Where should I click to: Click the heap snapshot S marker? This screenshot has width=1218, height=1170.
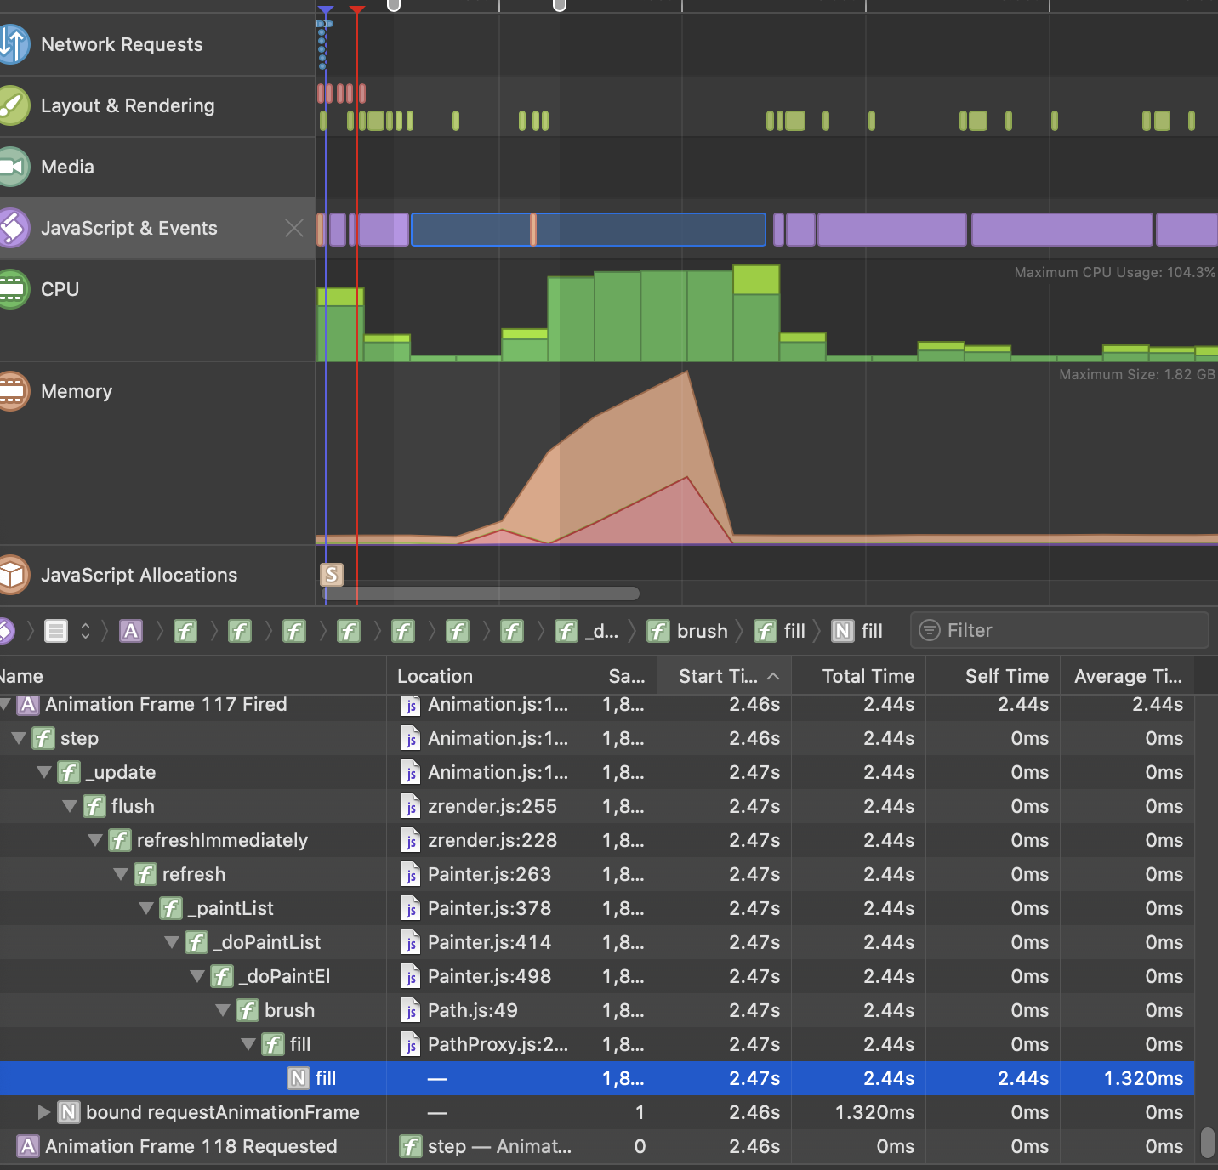(x=332, y=575)
